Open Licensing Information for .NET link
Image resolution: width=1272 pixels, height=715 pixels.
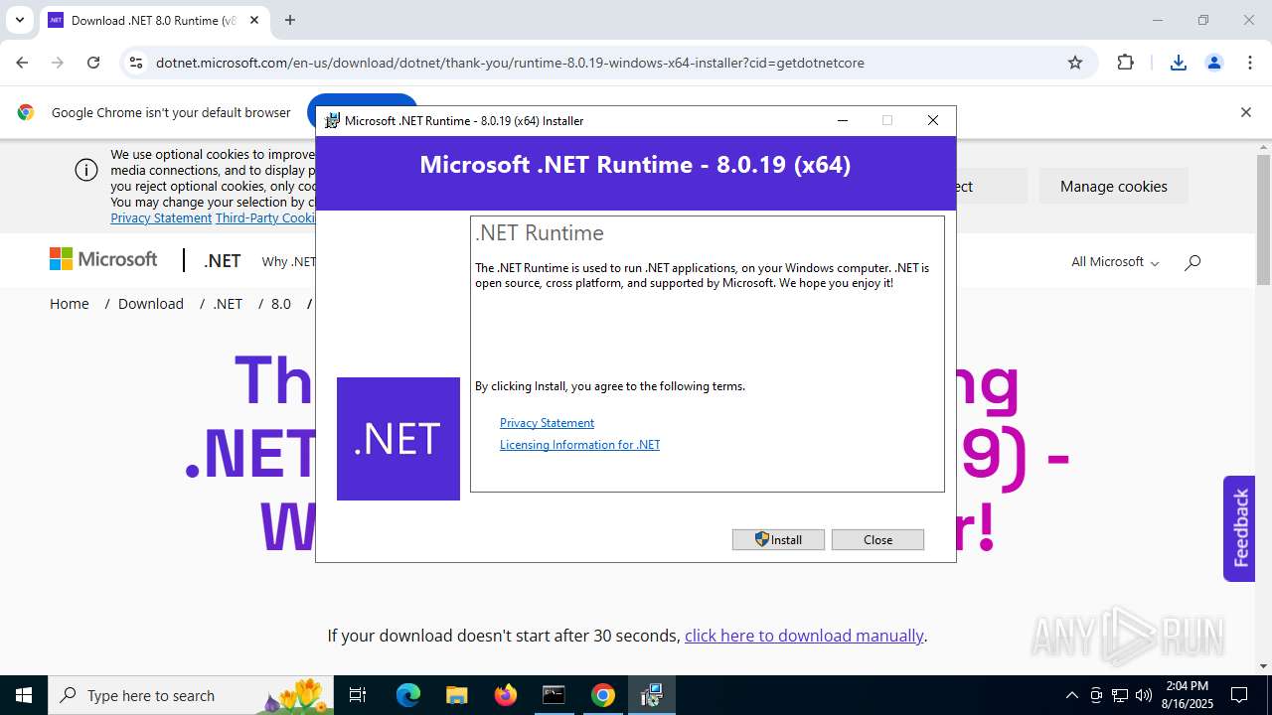pos(579,445)
